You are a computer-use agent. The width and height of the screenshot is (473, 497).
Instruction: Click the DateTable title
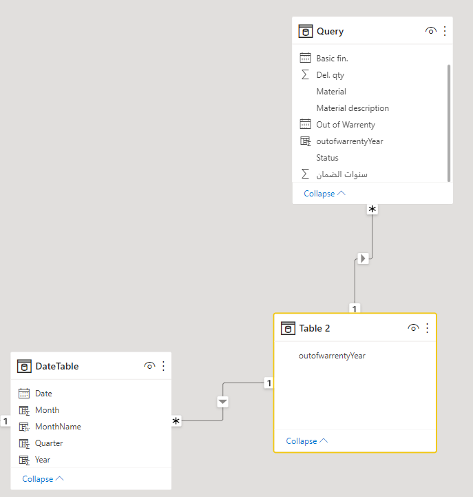pos(57,366)
